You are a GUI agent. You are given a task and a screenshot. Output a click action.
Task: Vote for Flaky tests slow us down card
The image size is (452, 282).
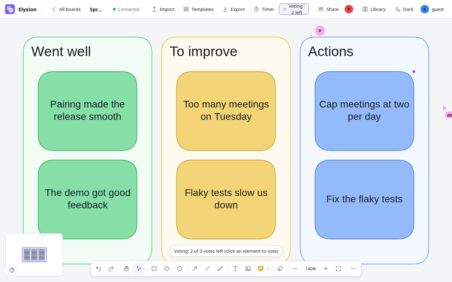226,200
